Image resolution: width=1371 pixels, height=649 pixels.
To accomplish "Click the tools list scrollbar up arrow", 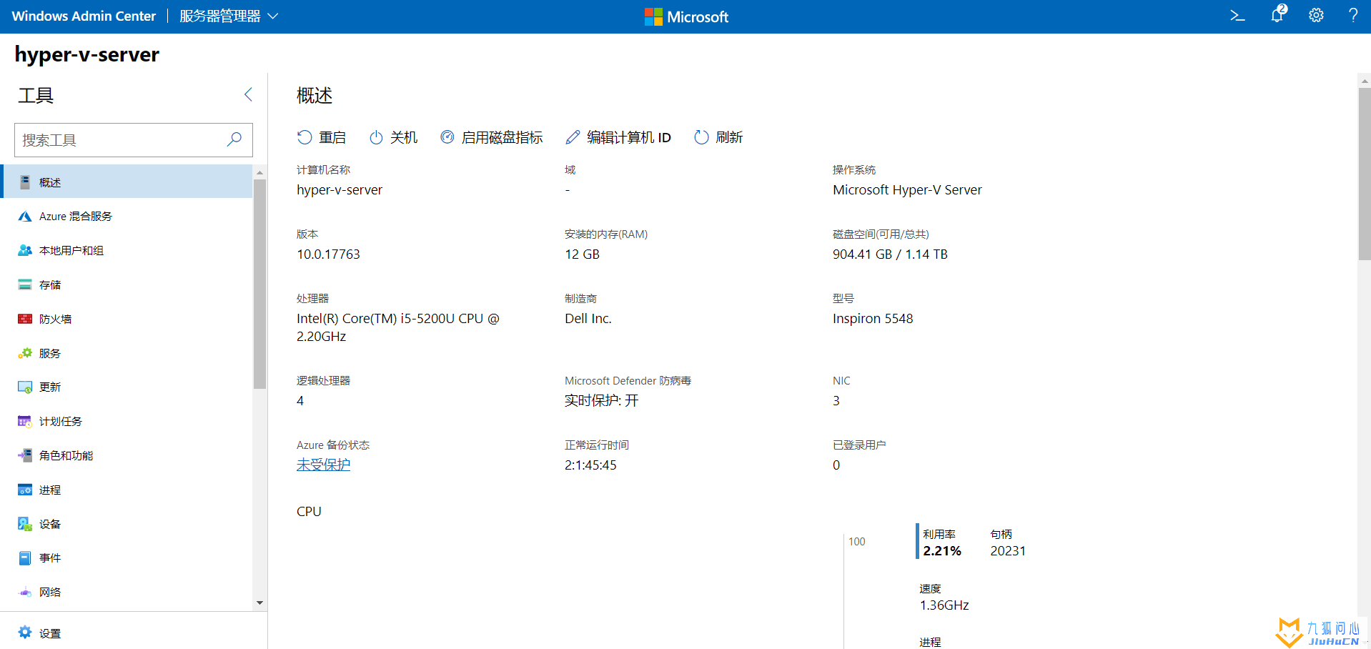I will click(259, 172).
